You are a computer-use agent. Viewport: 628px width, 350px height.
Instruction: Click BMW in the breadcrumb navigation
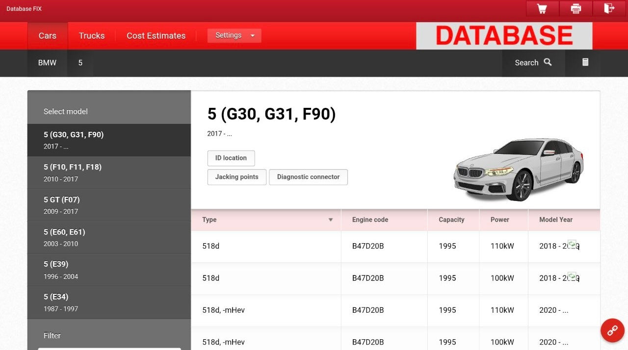47,63
